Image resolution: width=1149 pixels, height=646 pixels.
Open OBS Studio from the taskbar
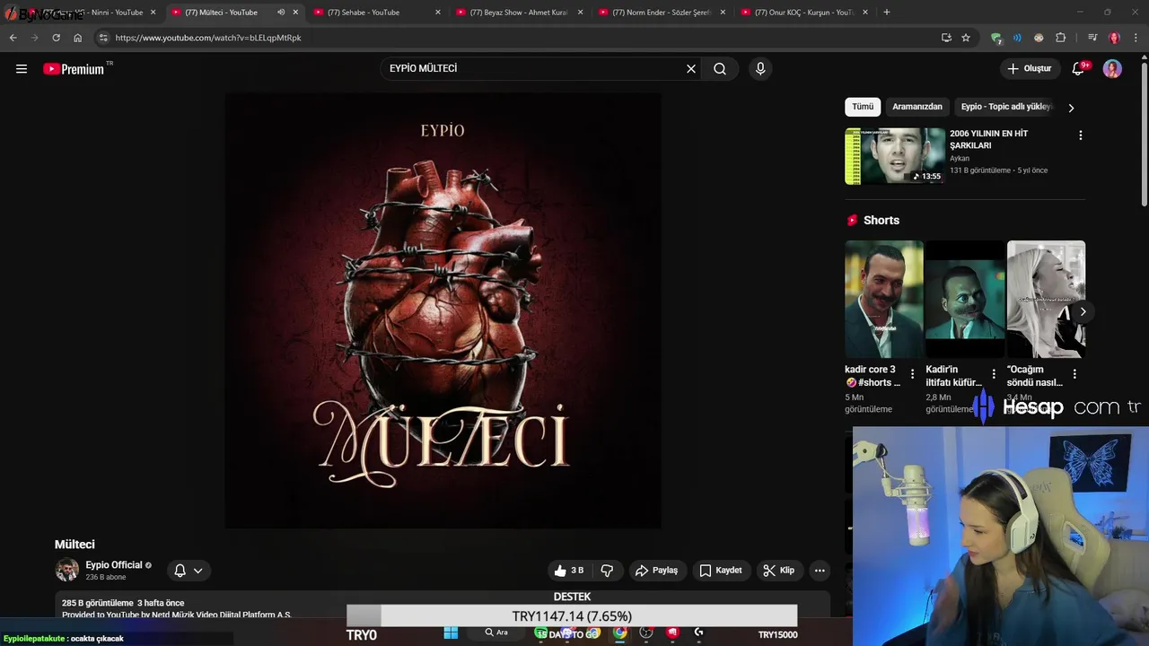[646, 633]
